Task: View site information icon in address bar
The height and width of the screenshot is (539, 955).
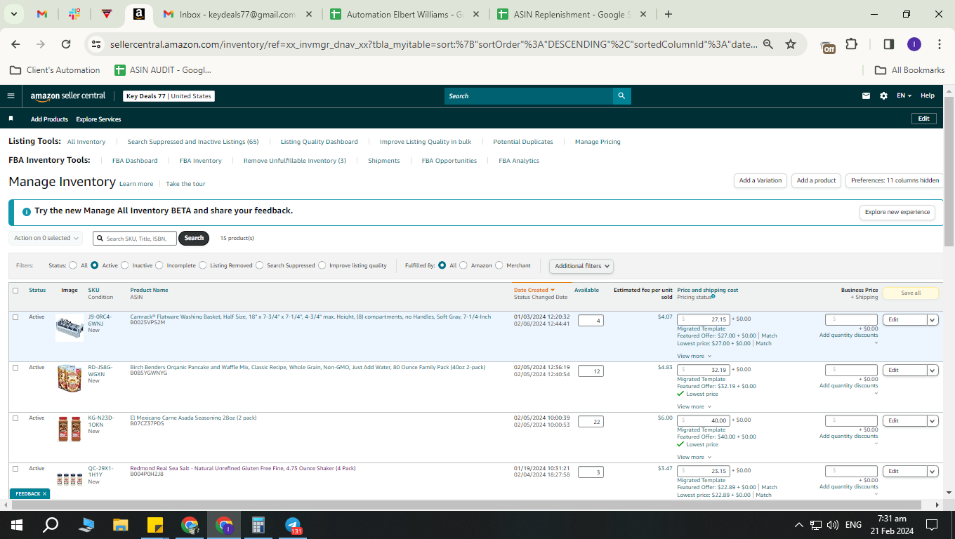Action: coord(96,44)
